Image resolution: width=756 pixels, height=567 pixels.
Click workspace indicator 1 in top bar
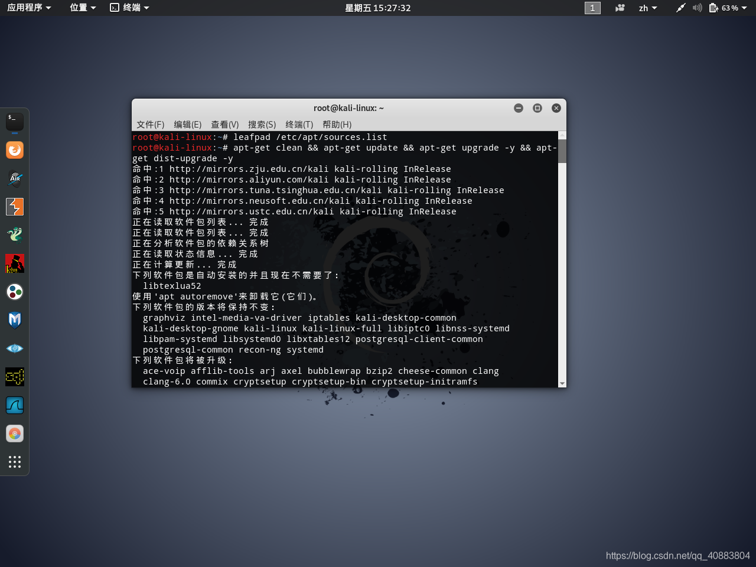592,8
